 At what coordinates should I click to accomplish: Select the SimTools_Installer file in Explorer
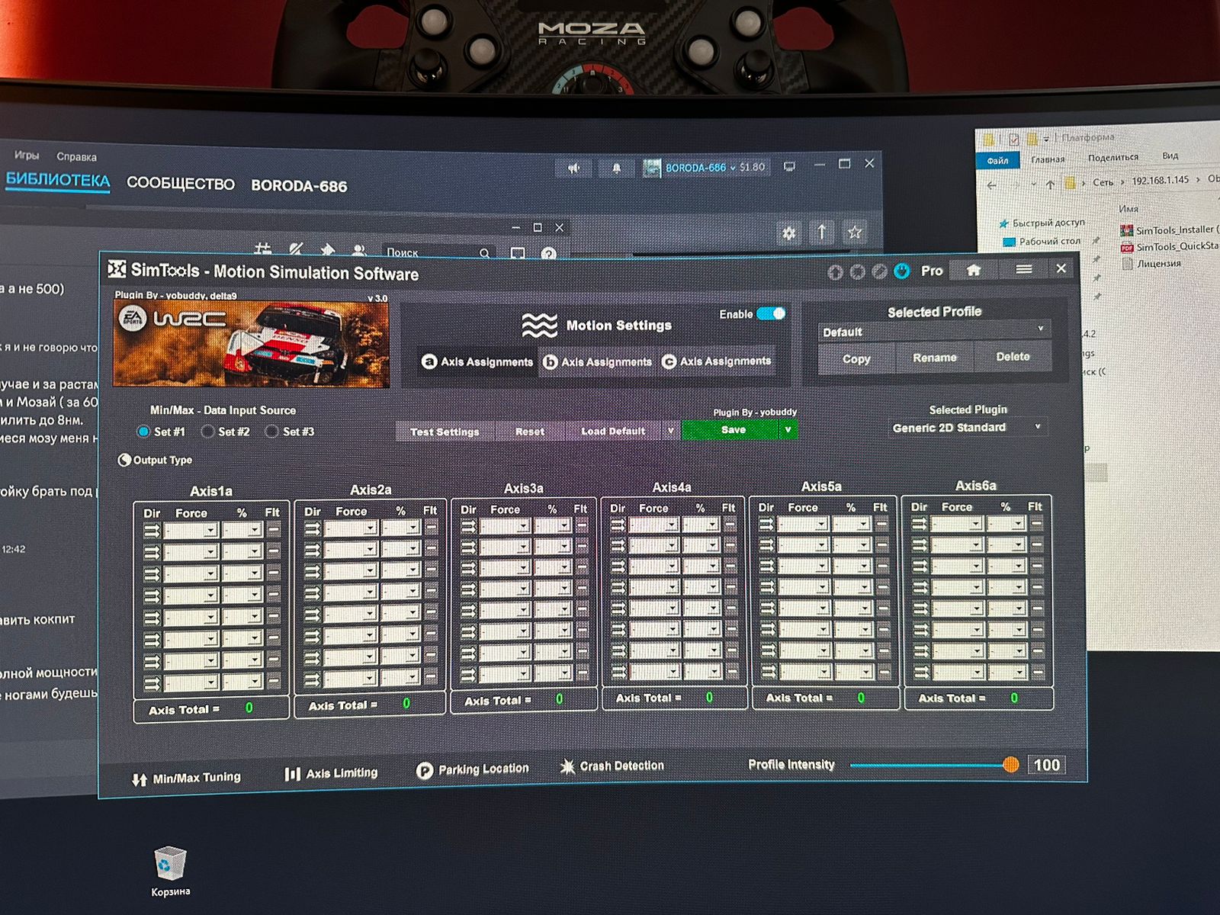pyautogui.click(x=1170, y=230)
